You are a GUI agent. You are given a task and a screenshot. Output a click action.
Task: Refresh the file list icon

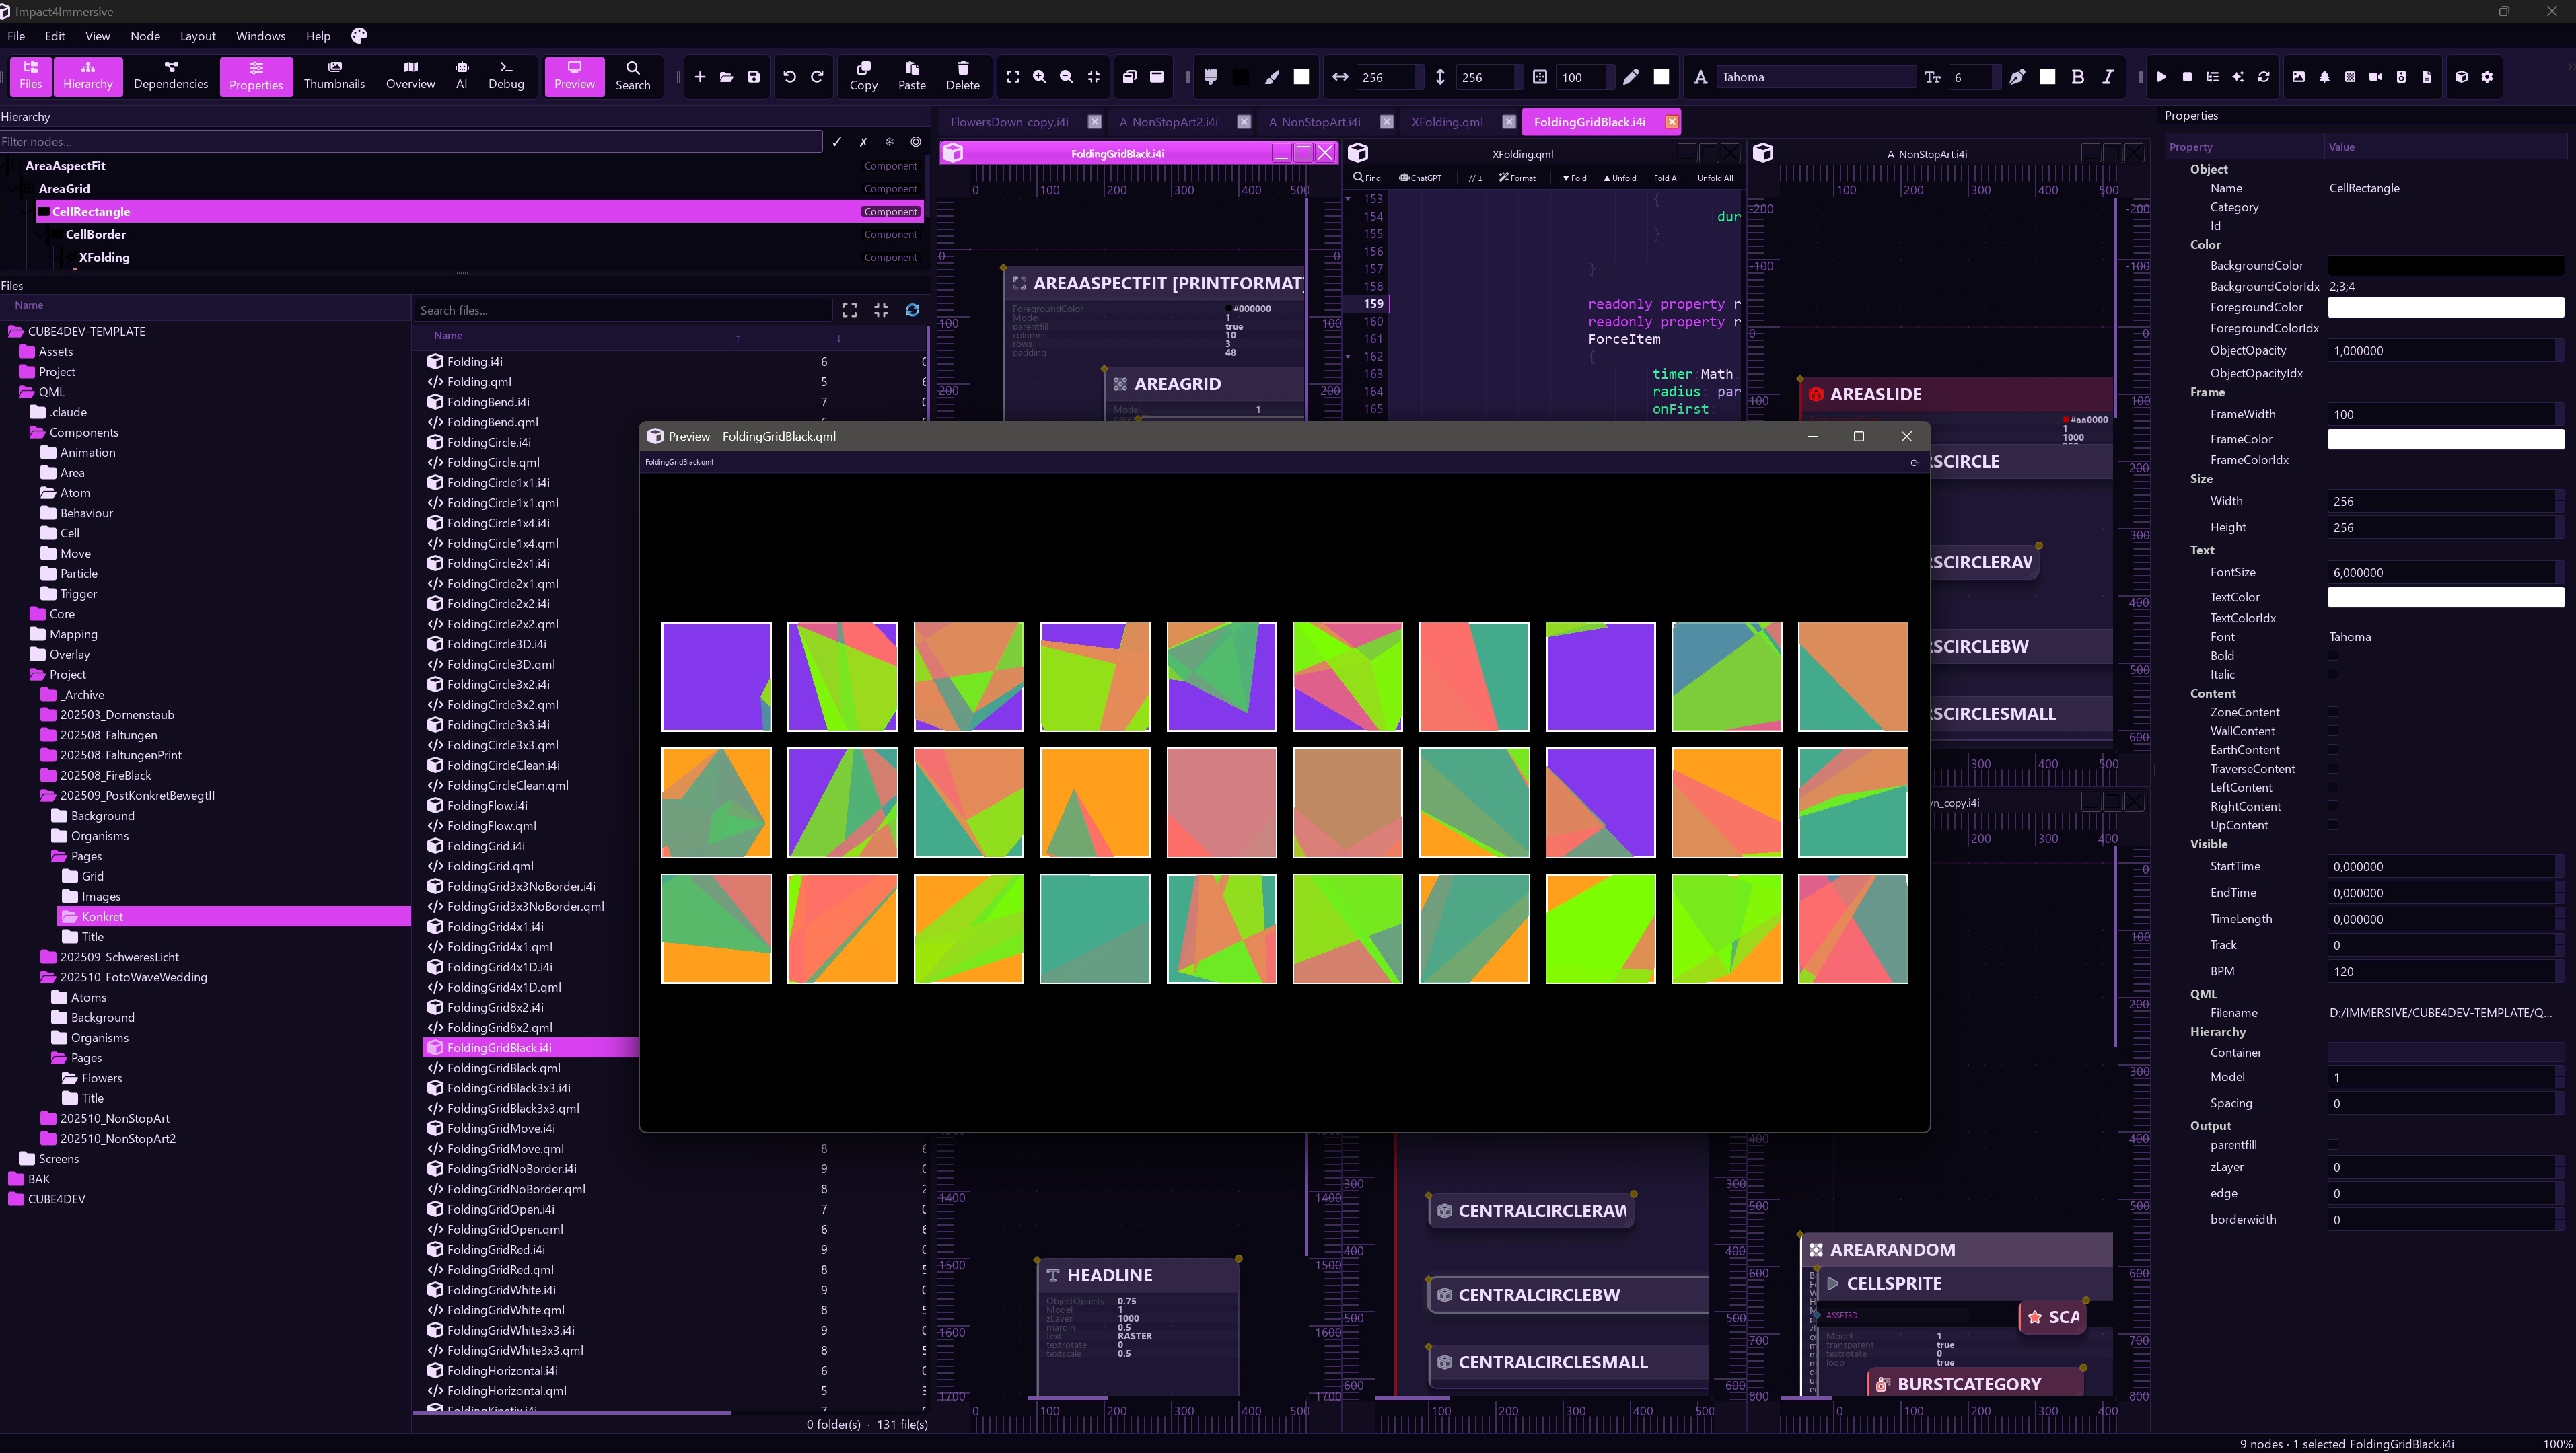click(x=912, y=311)
